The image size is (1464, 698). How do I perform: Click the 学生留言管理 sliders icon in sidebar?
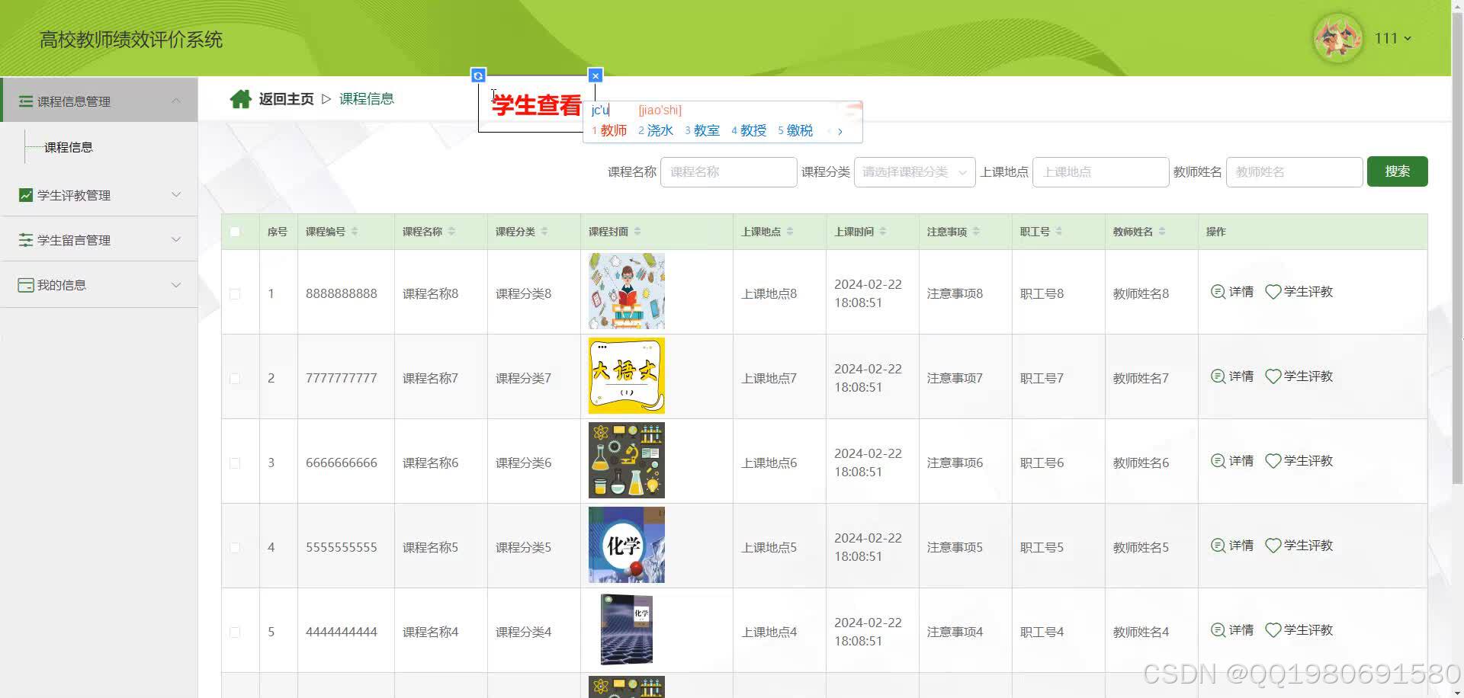point(25,239)
